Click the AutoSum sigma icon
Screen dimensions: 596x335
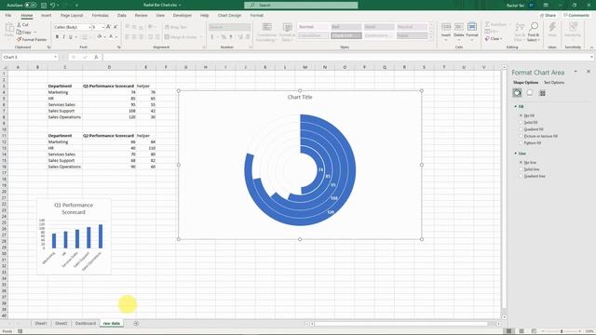pos(487,24)
